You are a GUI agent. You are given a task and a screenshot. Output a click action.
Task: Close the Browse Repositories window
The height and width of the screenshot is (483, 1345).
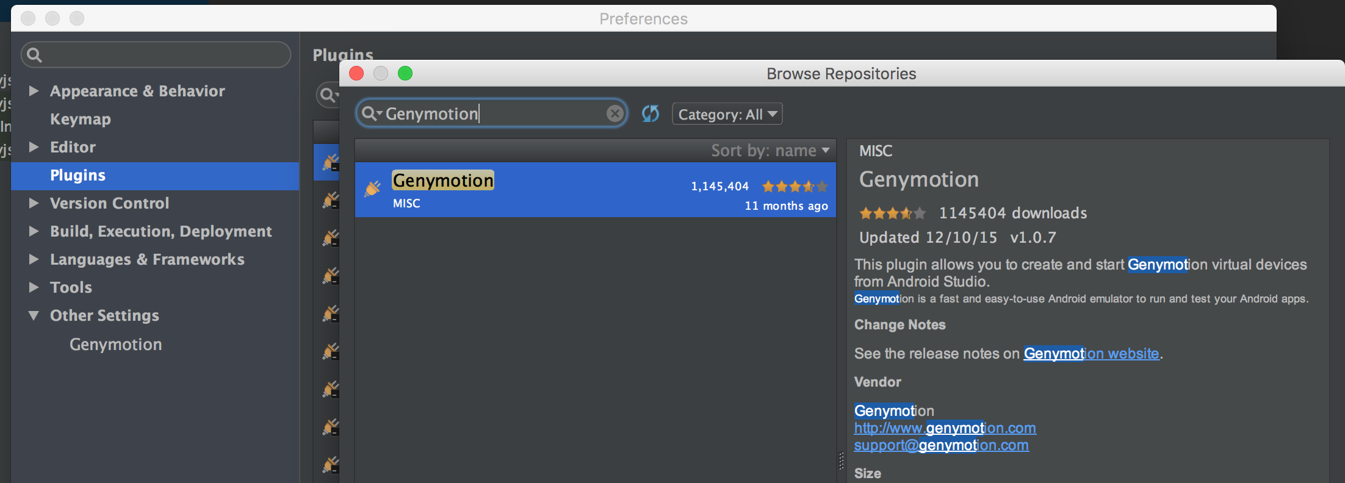click(356, 74)
